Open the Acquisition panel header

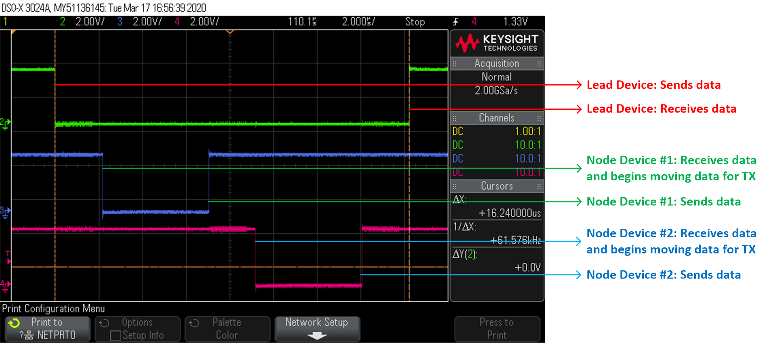pyautogui.click(x=496, y=63)
